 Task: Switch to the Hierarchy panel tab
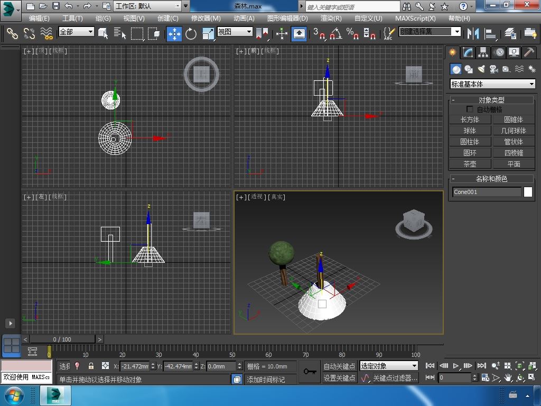tap(483, 52)
